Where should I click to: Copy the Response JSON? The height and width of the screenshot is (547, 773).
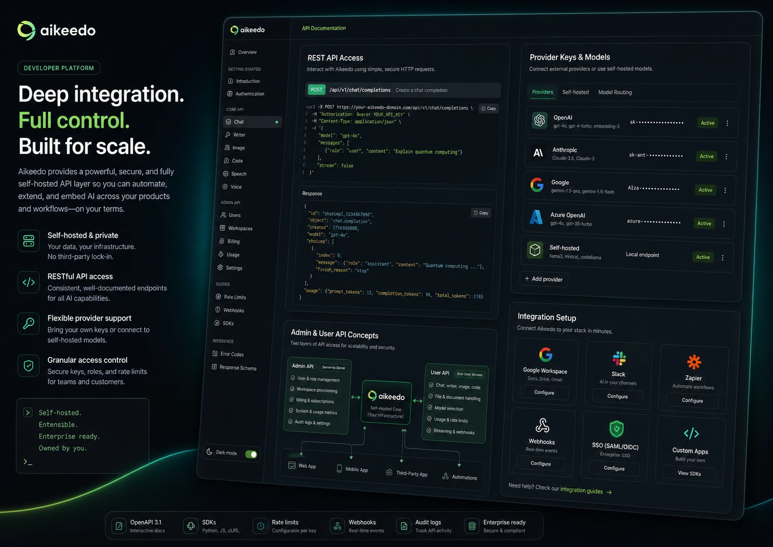click(x=481, y=213)
